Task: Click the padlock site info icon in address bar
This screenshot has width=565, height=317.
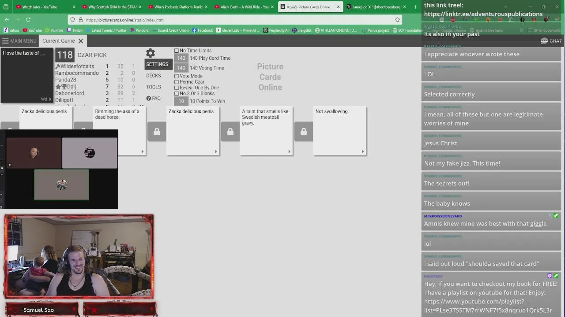Action: [x=80, y=20]
